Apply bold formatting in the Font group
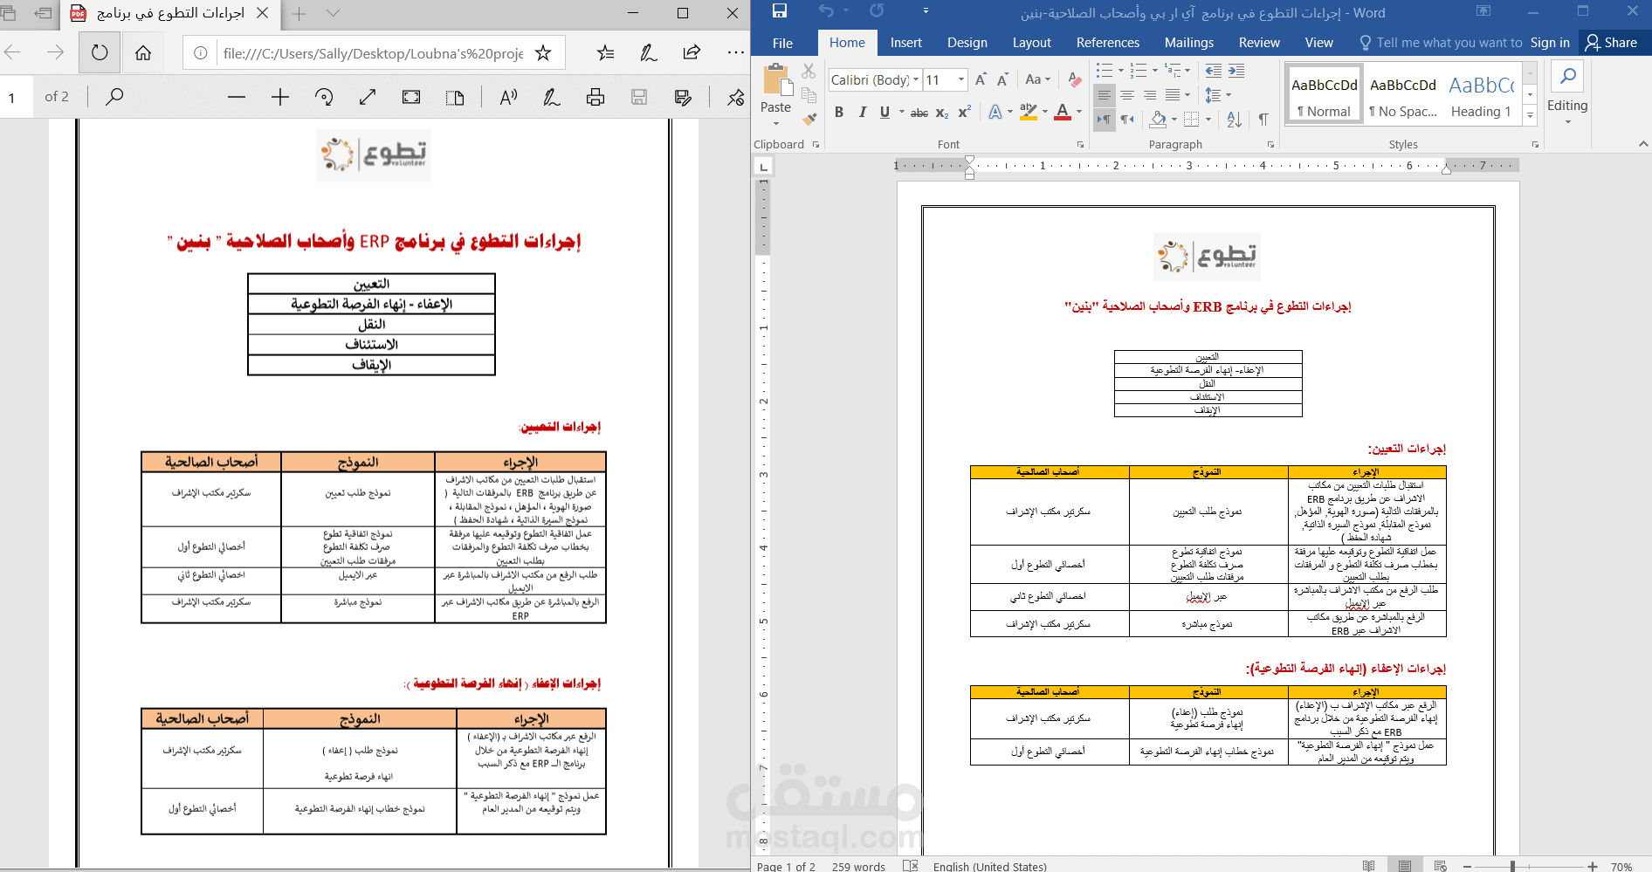 [838, 112]
